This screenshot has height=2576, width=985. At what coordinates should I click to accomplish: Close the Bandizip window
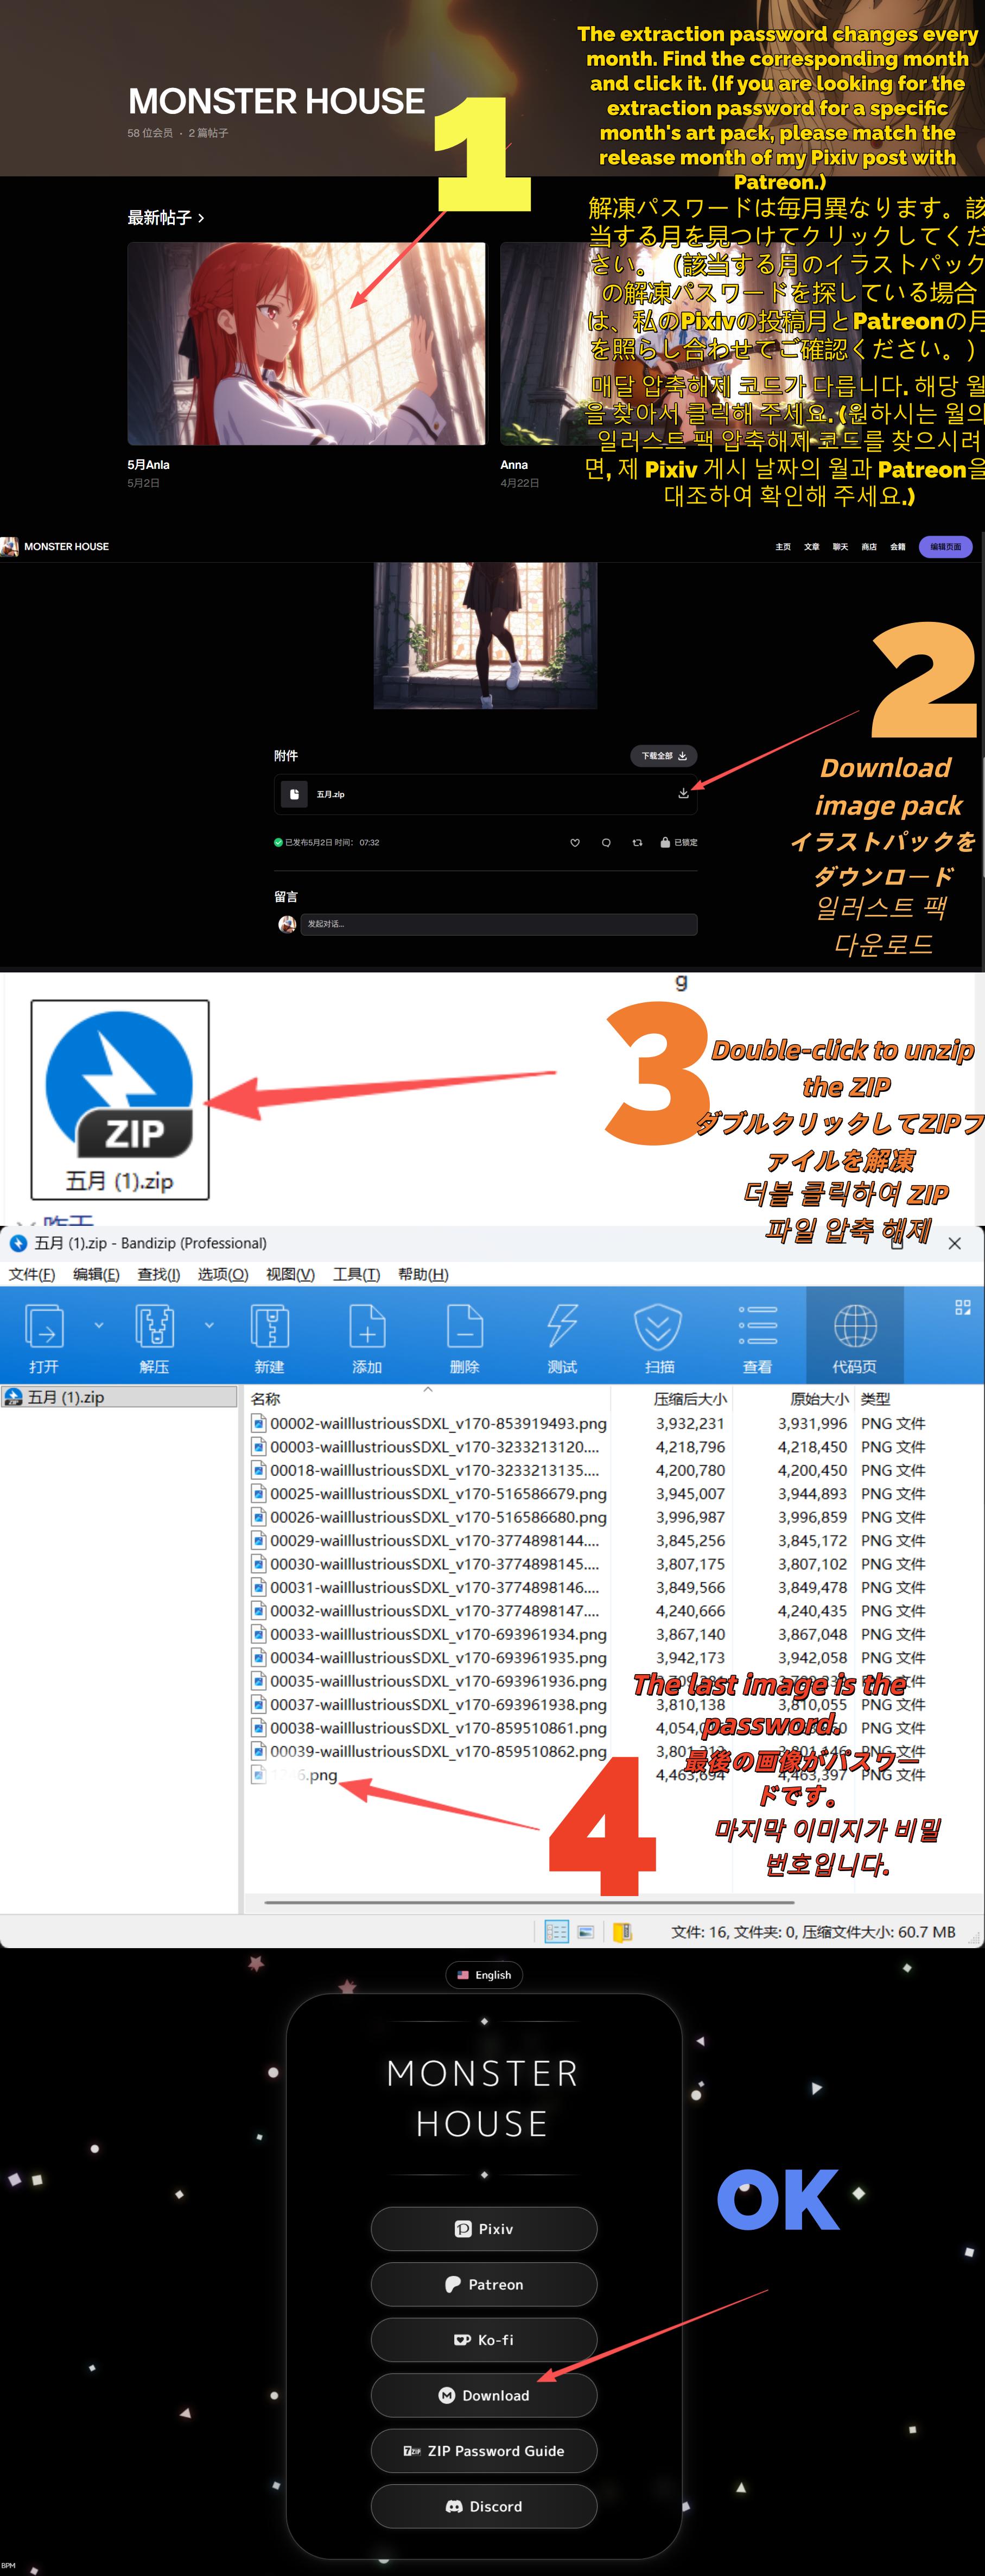coord(955,1243)
